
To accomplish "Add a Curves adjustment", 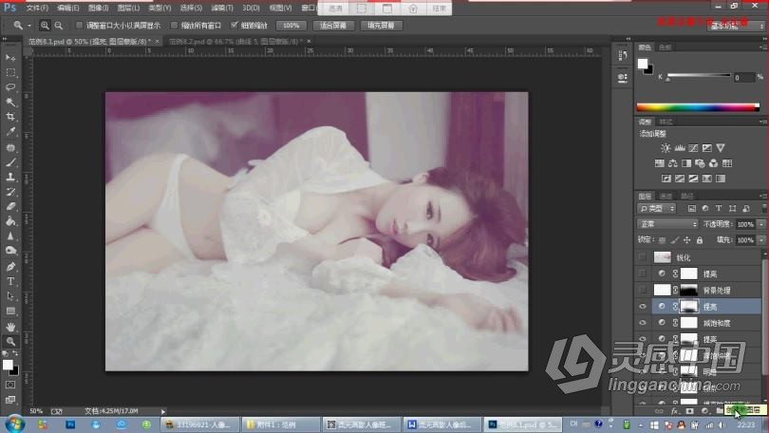I will click(x=693, y=147).
